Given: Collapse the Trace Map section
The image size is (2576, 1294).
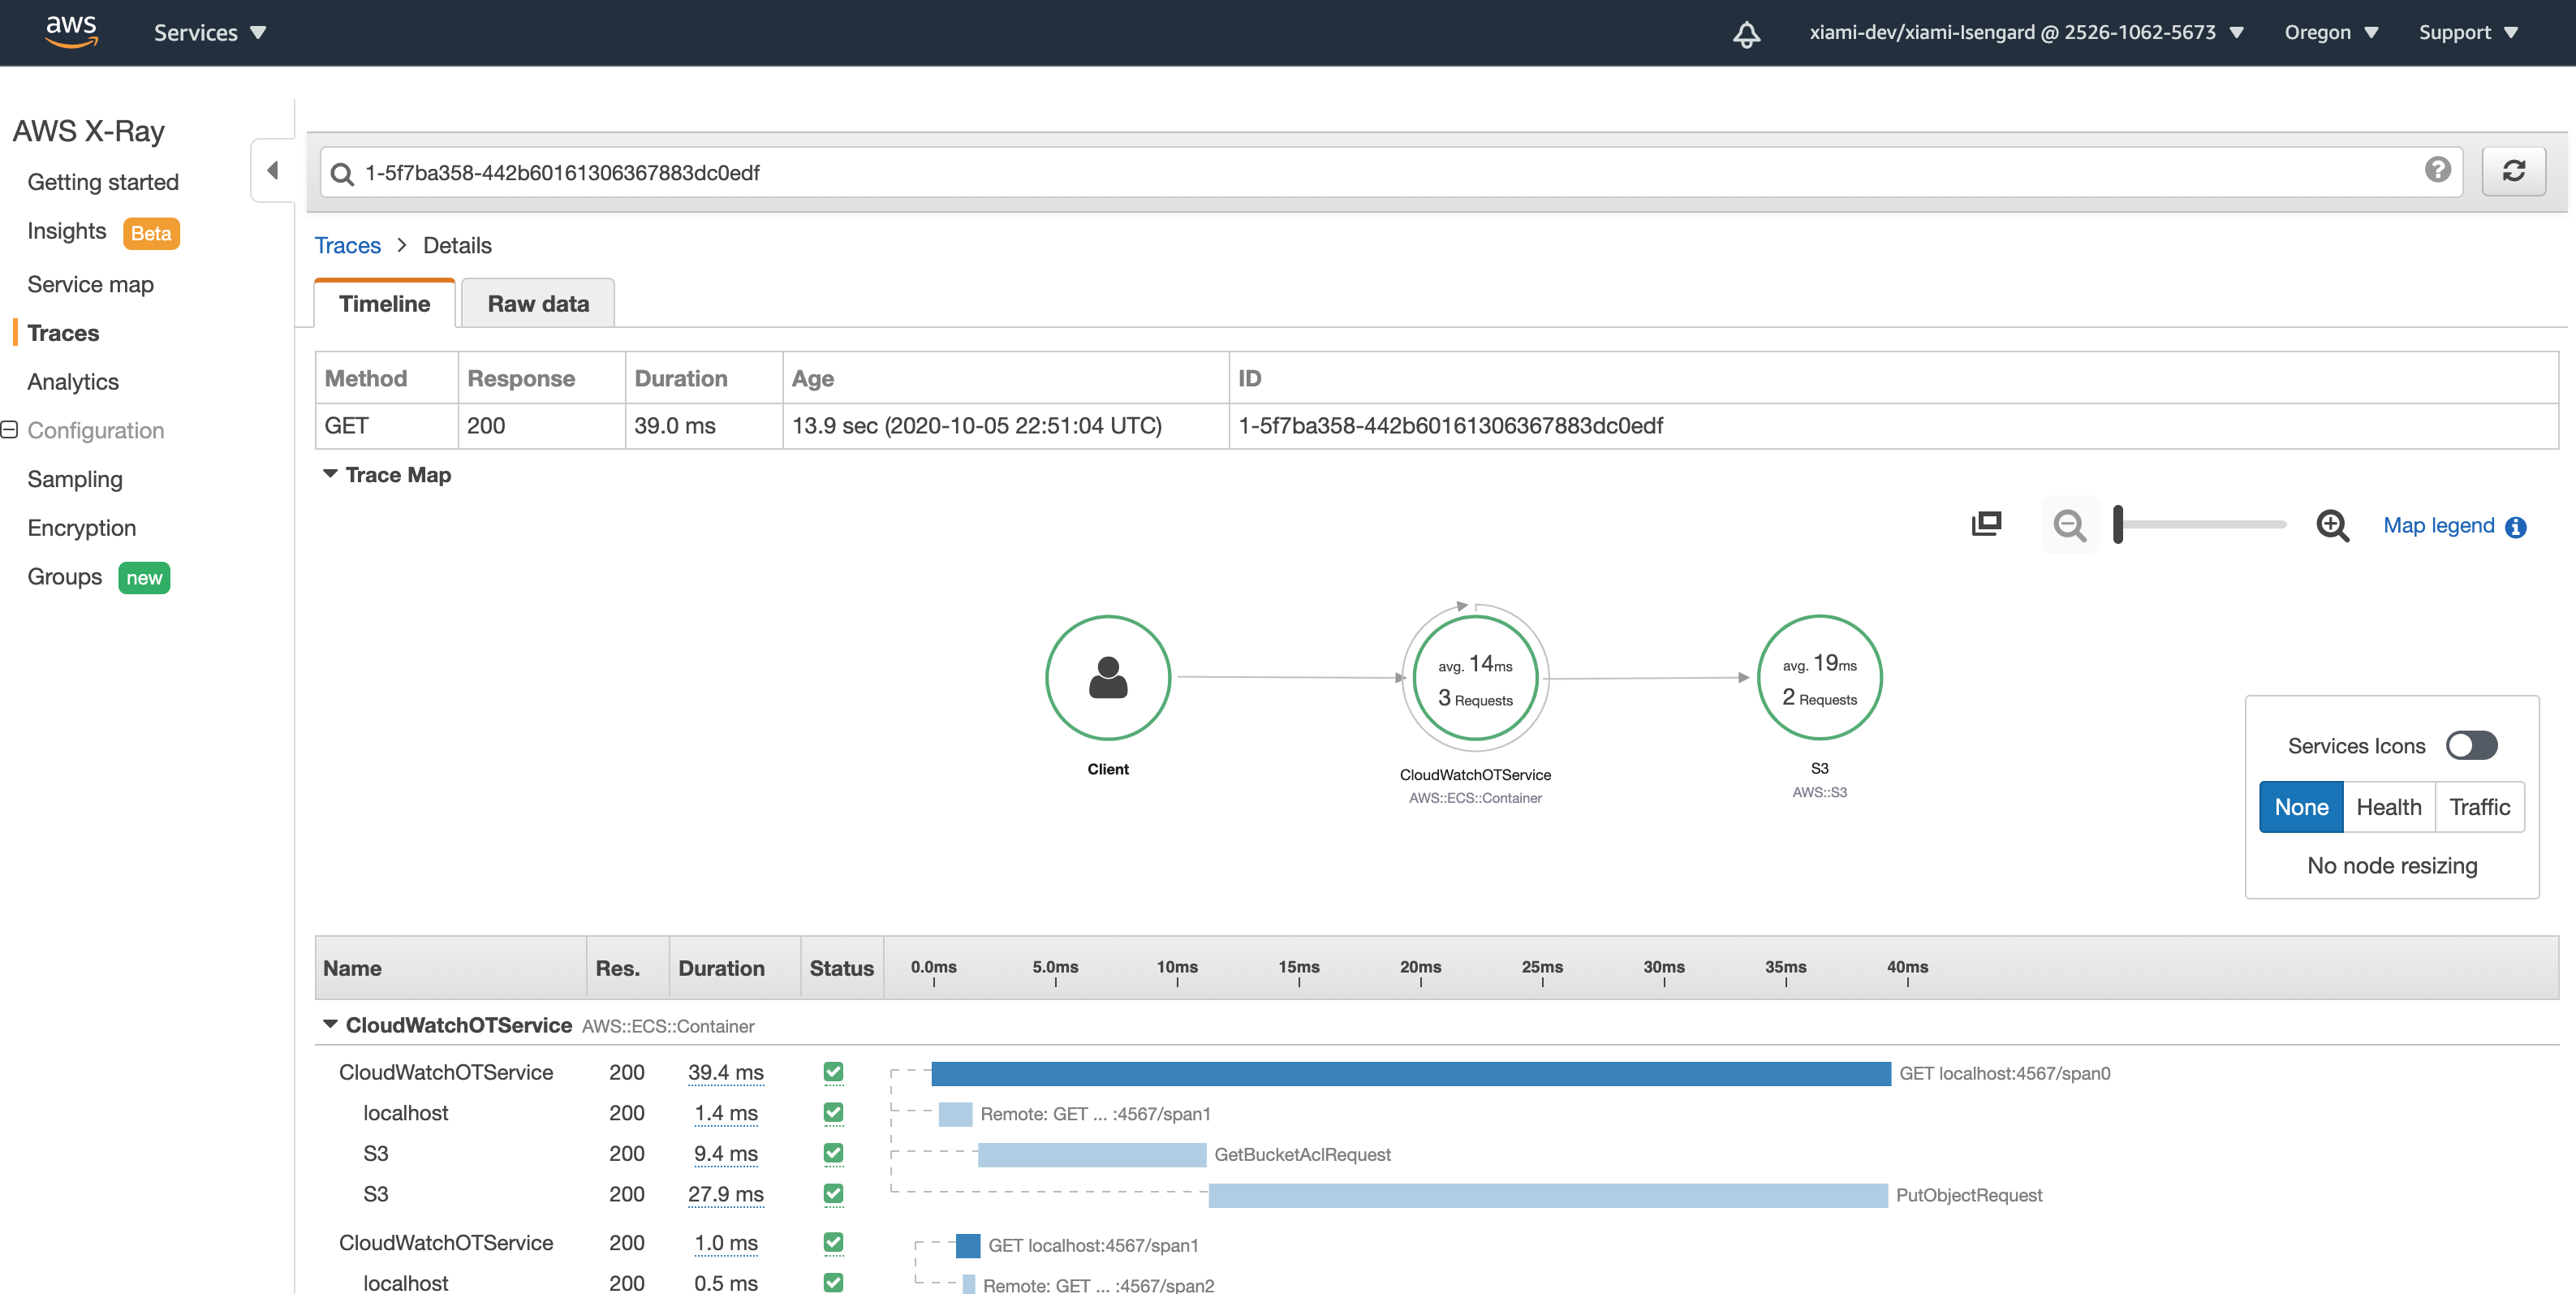Looking at the screenshot, I should [330, 474].
